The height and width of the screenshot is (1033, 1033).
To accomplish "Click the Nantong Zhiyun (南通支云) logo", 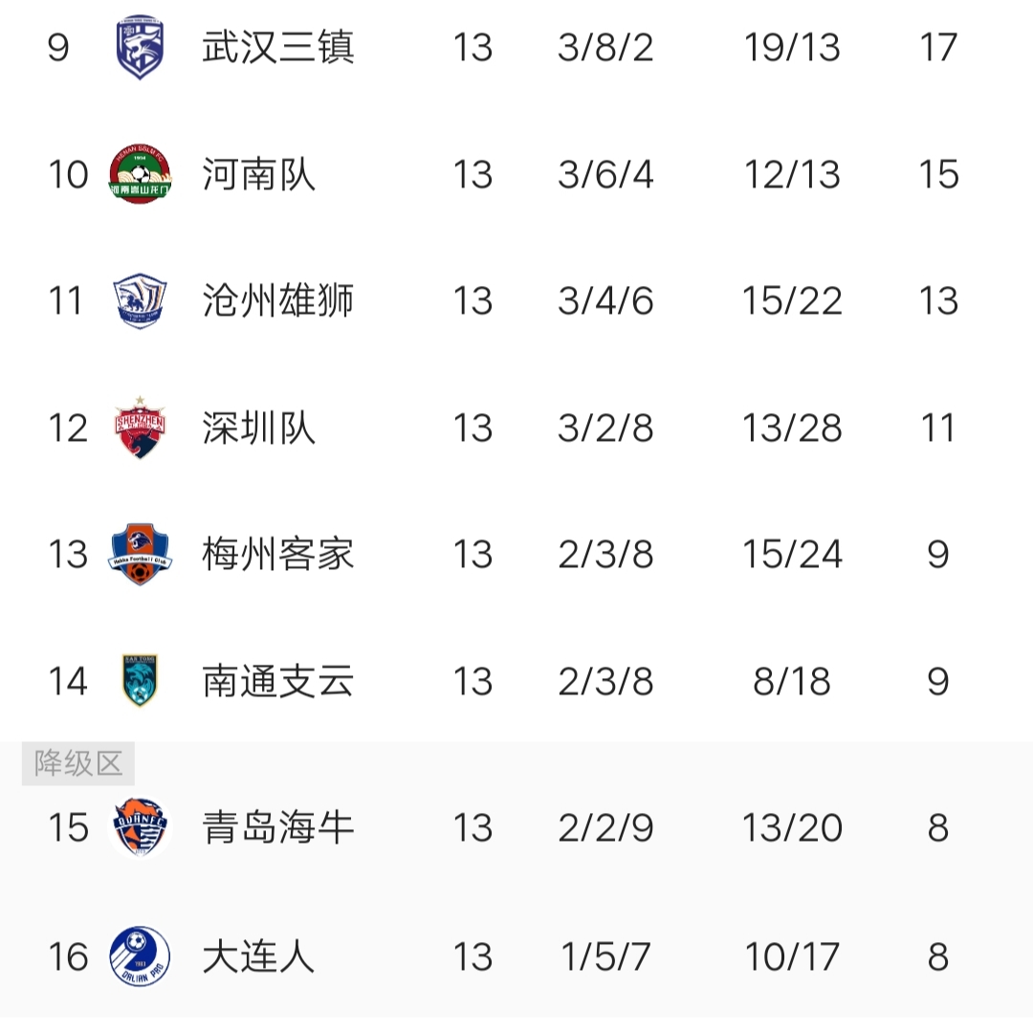I will (x=140, y=681).
